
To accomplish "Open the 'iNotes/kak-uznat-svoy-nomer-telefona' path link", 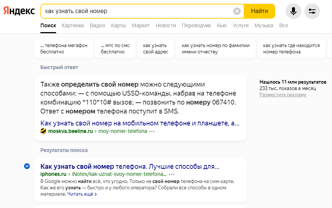I will pos(119,174).
